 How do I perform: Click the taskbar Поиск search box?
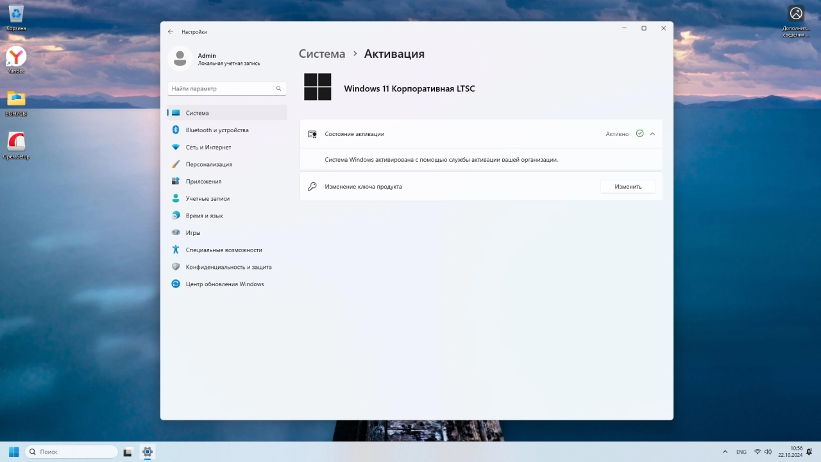[71, 452]
